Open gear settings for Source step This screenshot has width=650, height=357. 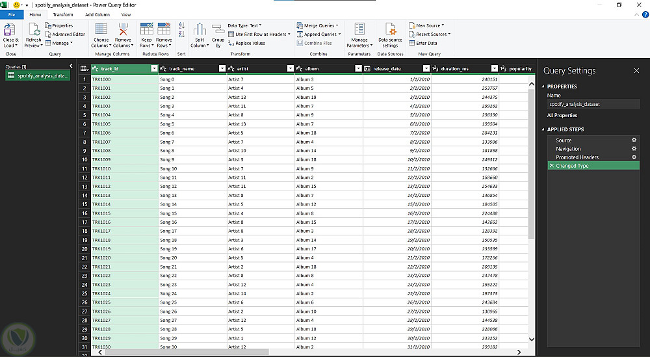point(634,140)
